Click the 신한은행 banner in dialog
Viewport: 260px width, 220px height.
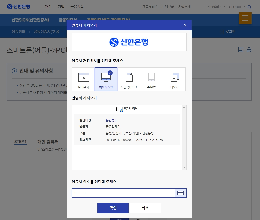point(129,42)
